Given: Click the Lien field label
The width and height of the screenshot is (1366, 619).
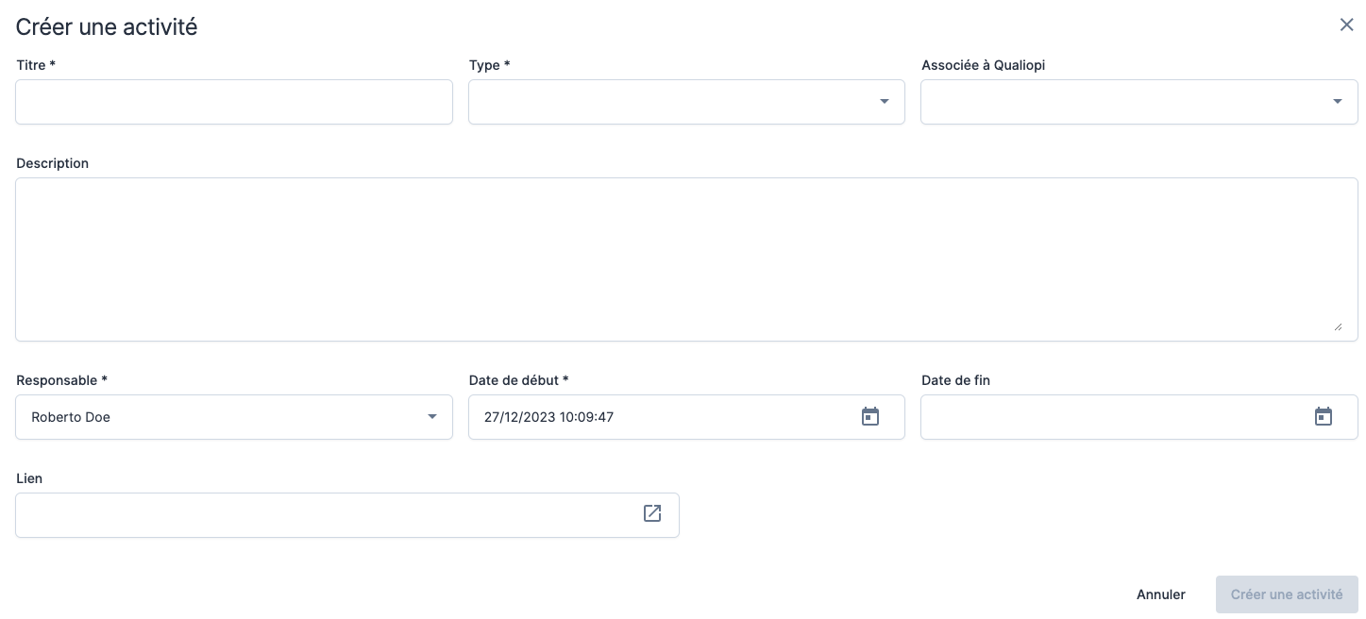Looking at the screenshot, I should coord(29,478).
